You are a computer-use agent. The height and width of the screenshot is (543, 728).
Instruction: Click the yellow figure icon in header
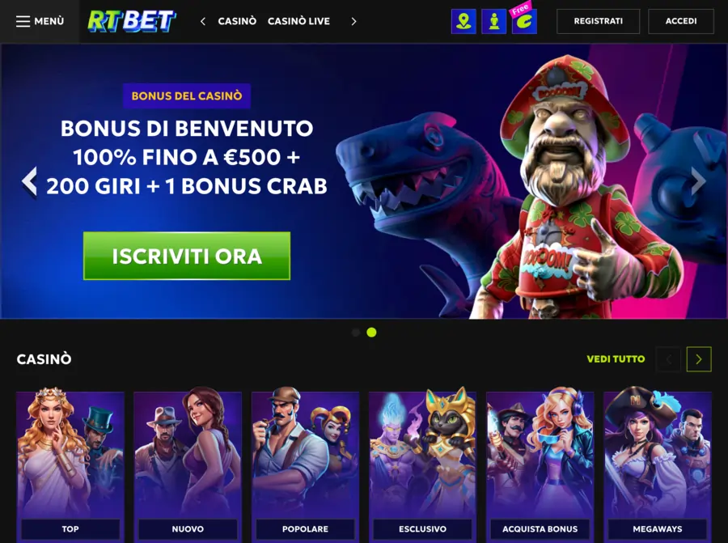(494, 21)
